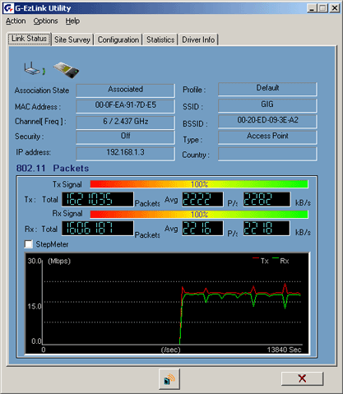Click the IP address field 192.168.1.3
This screenshot has height=394, width=343.
(x=125, y=154)
